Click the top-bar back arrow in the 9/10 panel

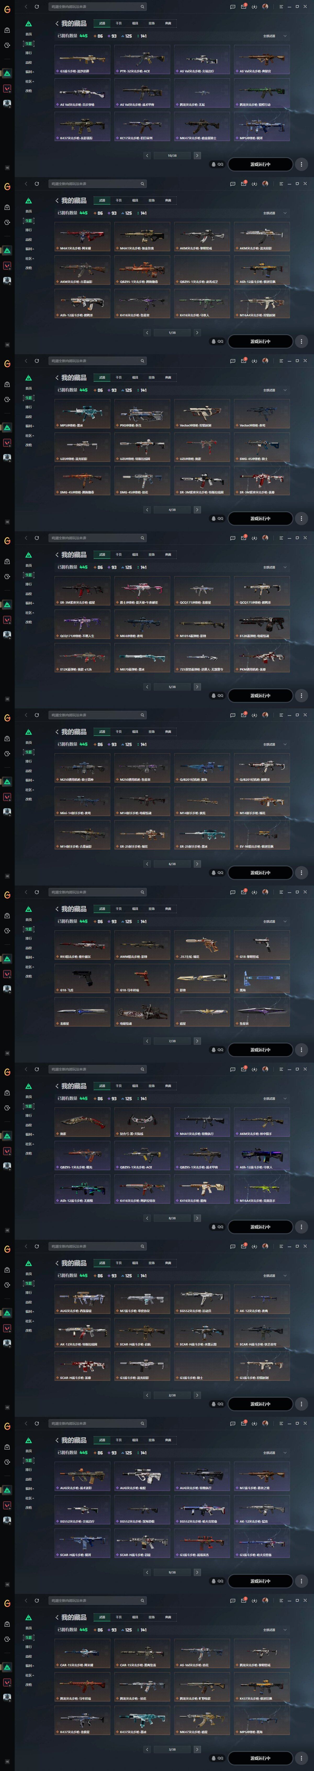pyautogui.click(x=26, y=1423)
